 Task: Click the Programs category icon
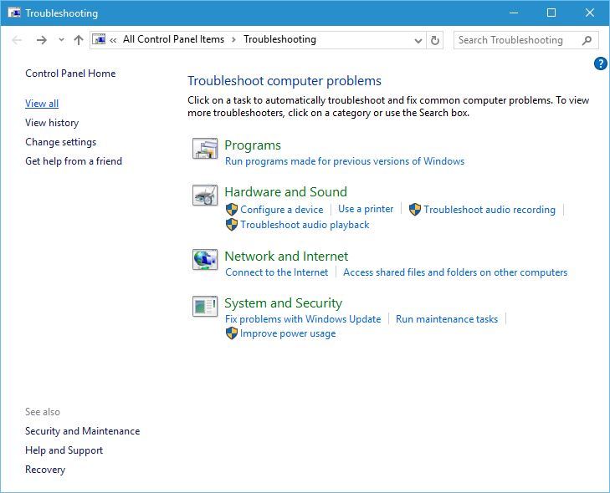pos(205,149)
